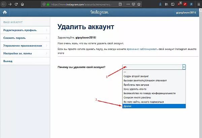202x138 pixels.
Task: Reload the page with the refresh icon
Action: point(16,4)
